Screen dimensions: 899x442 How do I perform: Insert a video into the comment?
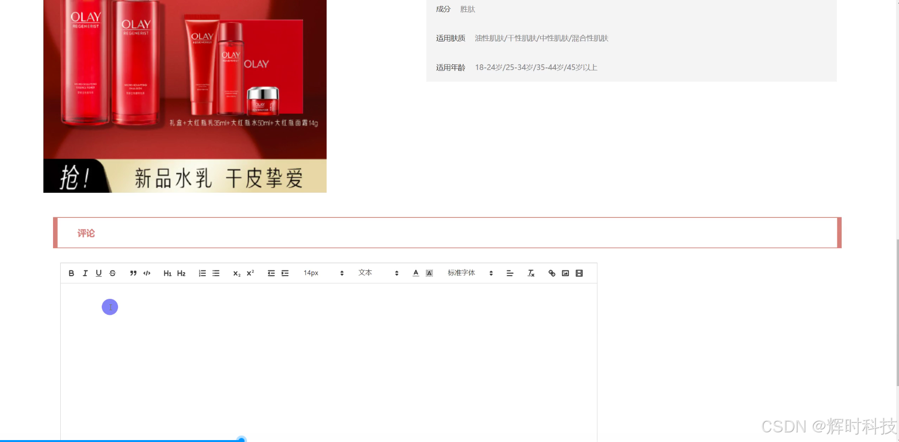point(579,273)
